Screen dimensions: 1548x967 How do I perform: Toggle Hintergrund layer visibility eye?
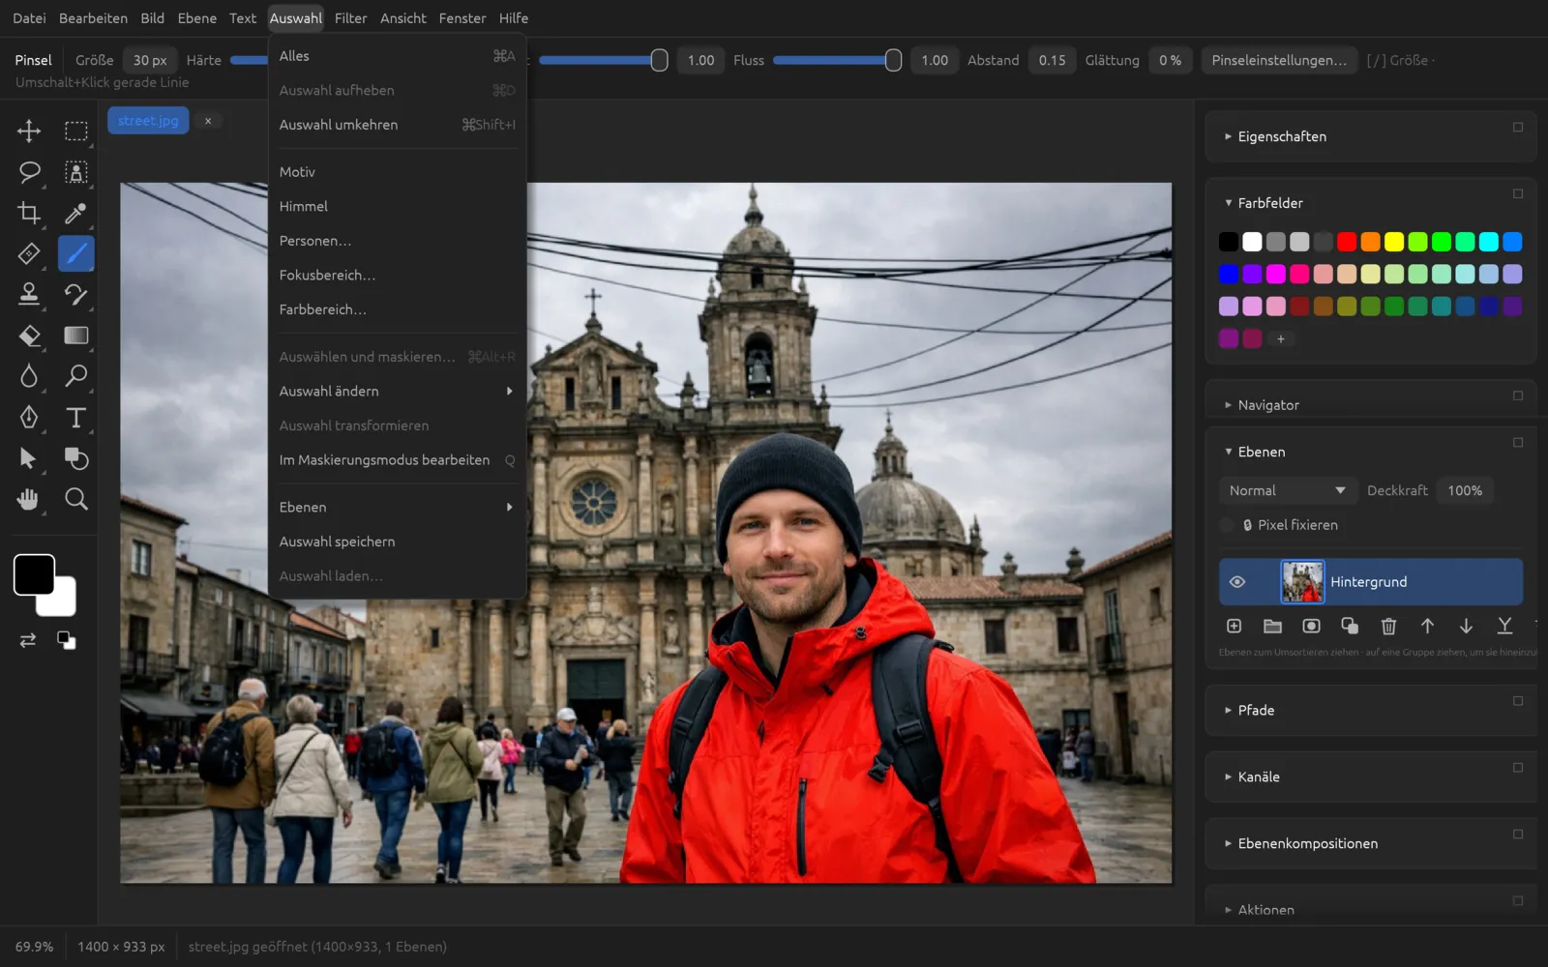click(1236, 582)
